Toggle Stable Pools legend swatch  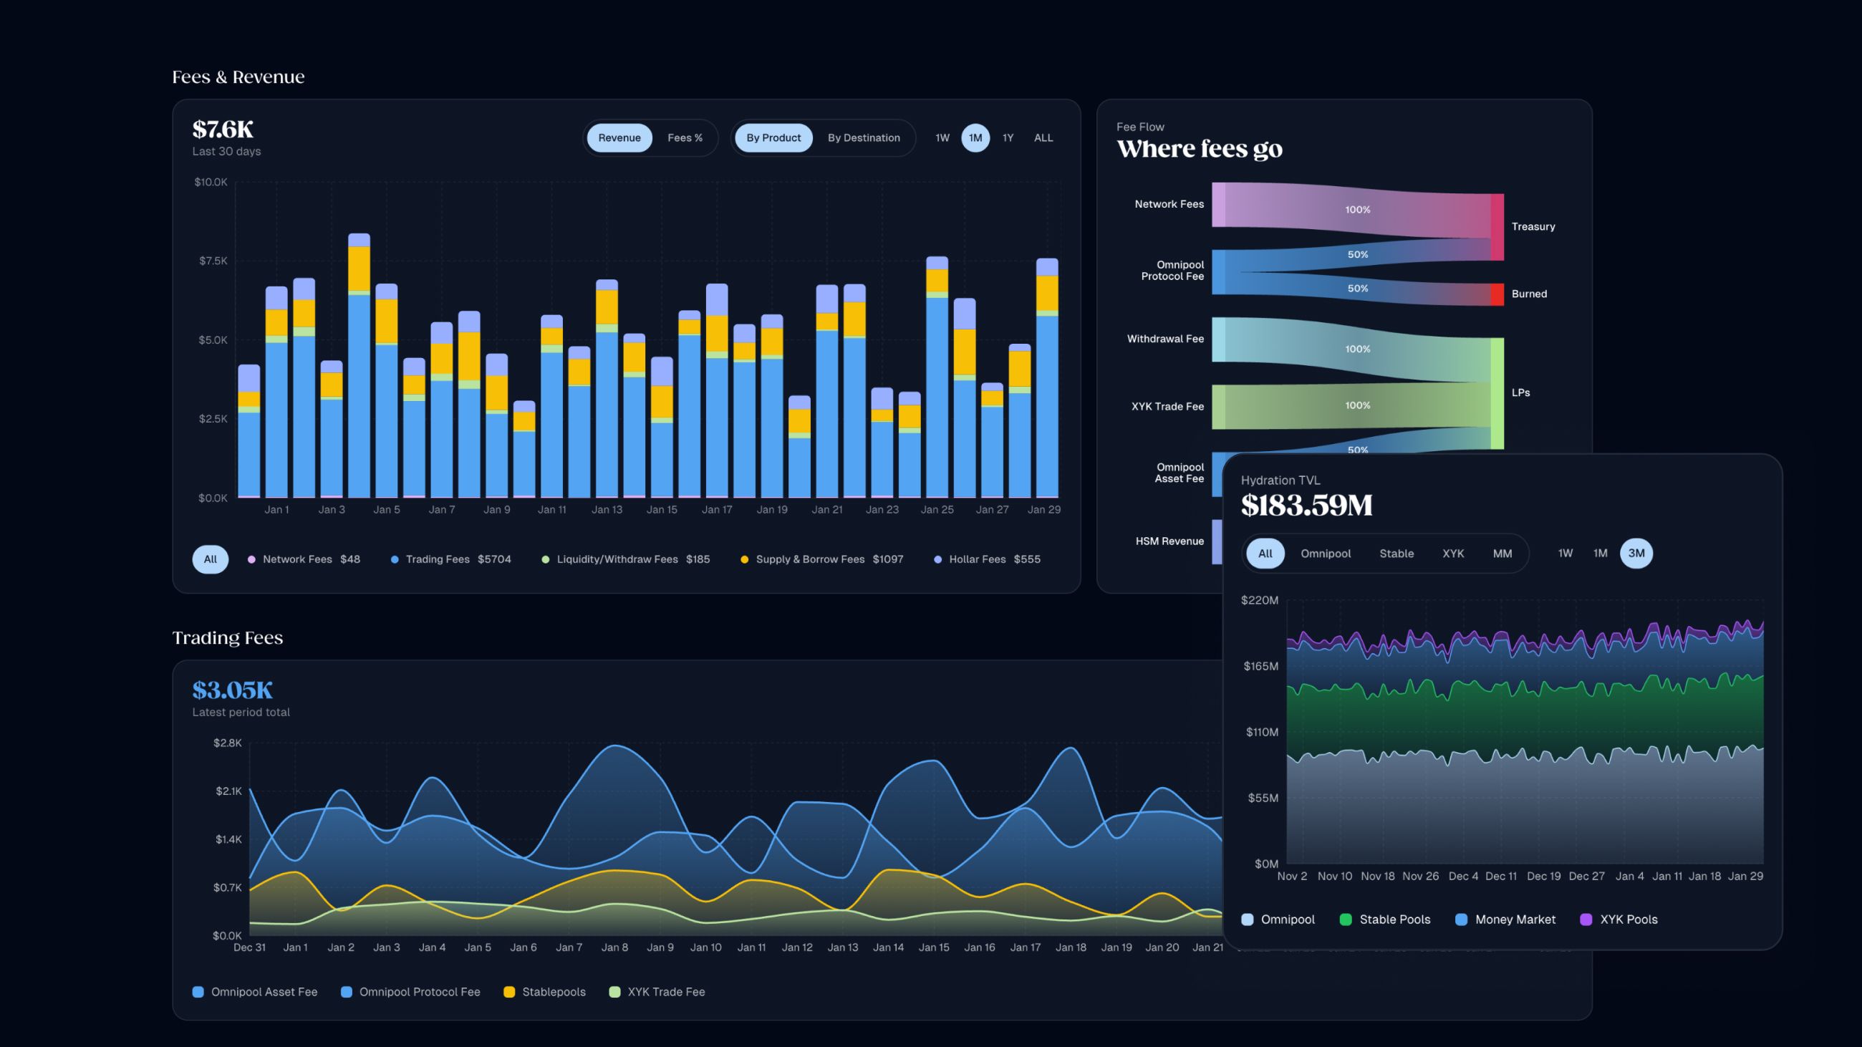click(x=1346, y=919)
